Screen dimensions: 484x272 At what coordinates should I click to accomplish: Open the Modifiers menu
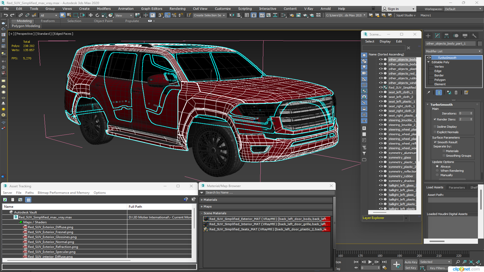tap(104, 9)
